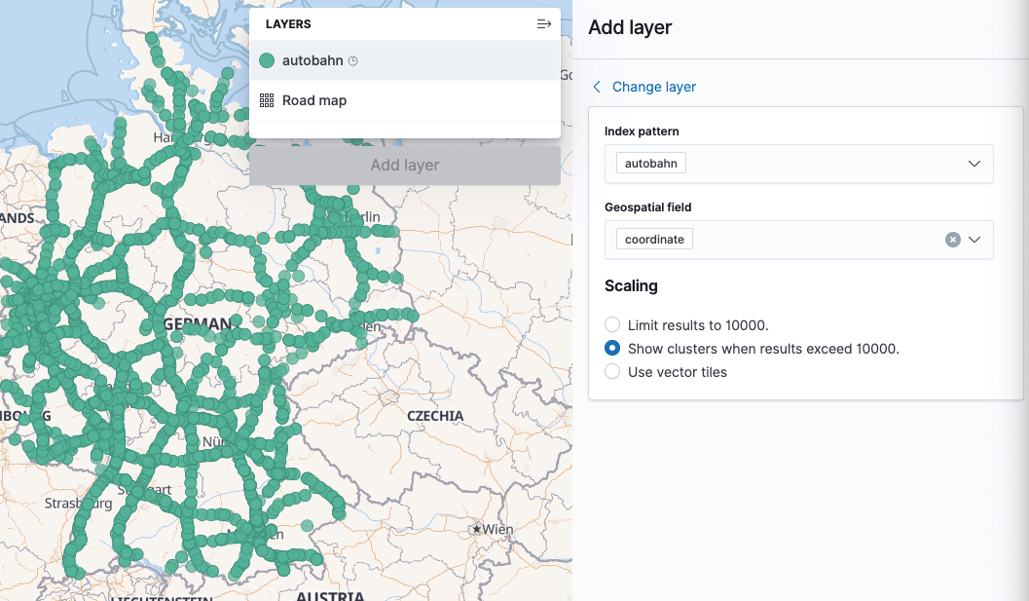Clear the coordinate field using its x icon
The image size is (1029, 601).
click(x=952, y=239)
